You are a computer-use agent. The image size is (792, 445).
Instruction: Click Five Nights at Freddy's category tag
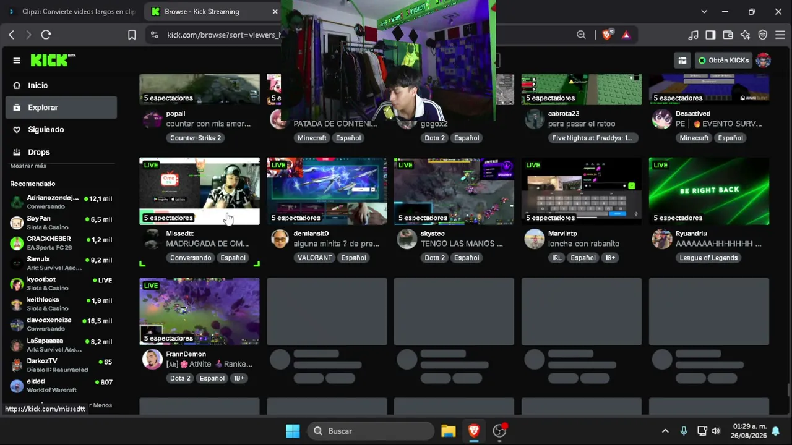[592, 138]
